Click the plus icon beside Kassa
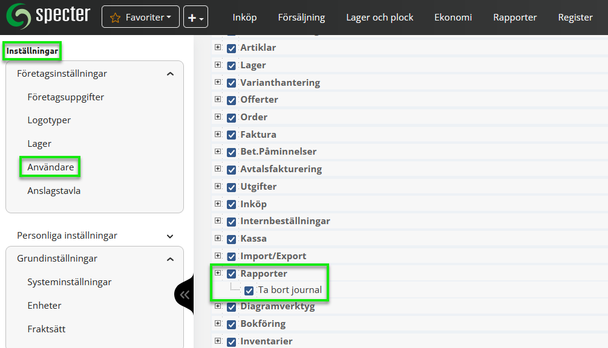Screen dimensions: 608x348 point(218,239)
